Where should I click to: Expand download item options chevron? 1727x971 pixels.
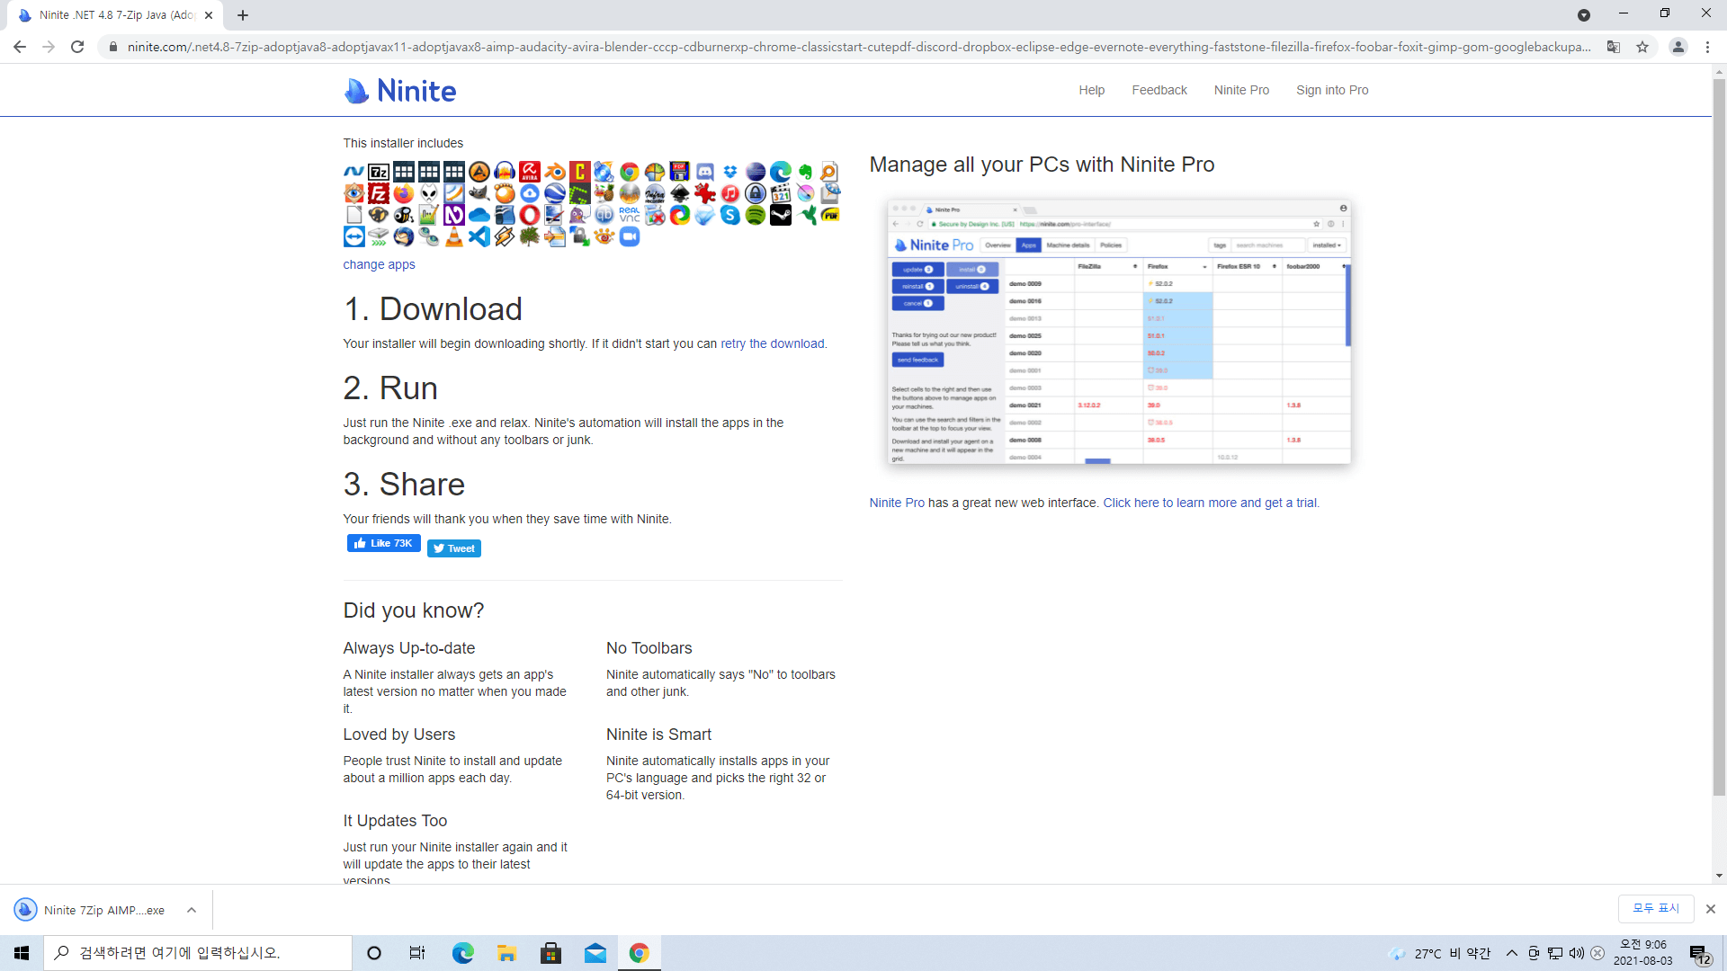tap(192, 910)
